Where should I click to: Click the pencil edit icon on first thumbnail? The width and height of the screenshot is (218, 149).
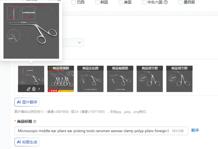pos(28,89)
